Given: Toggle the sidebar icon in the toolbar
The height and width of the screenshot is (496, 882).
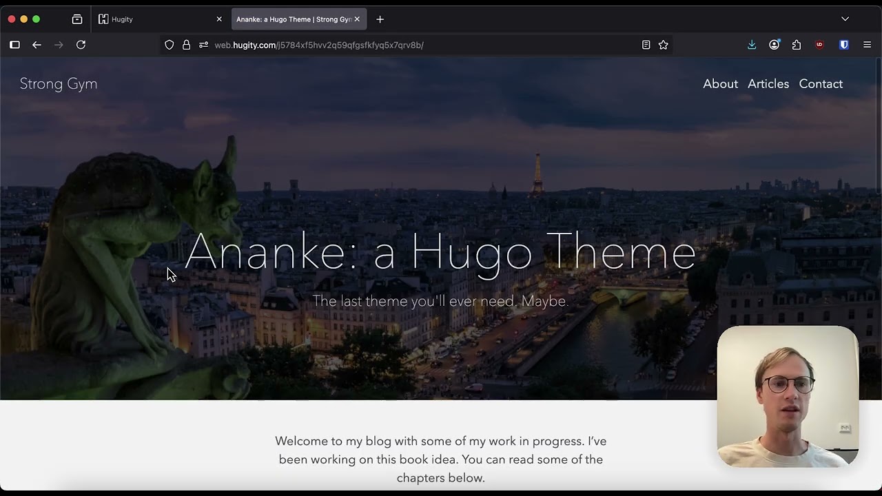Looking at the screenshot, I should [x=14, y=45].
